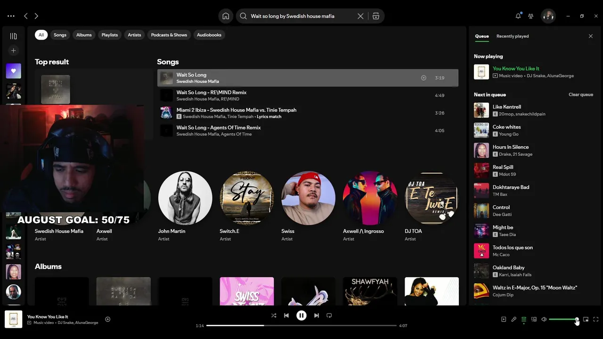Open the Swedish House Mafia artist link under Wait So Long
The image size is (603, 339).
coord(197,81)
